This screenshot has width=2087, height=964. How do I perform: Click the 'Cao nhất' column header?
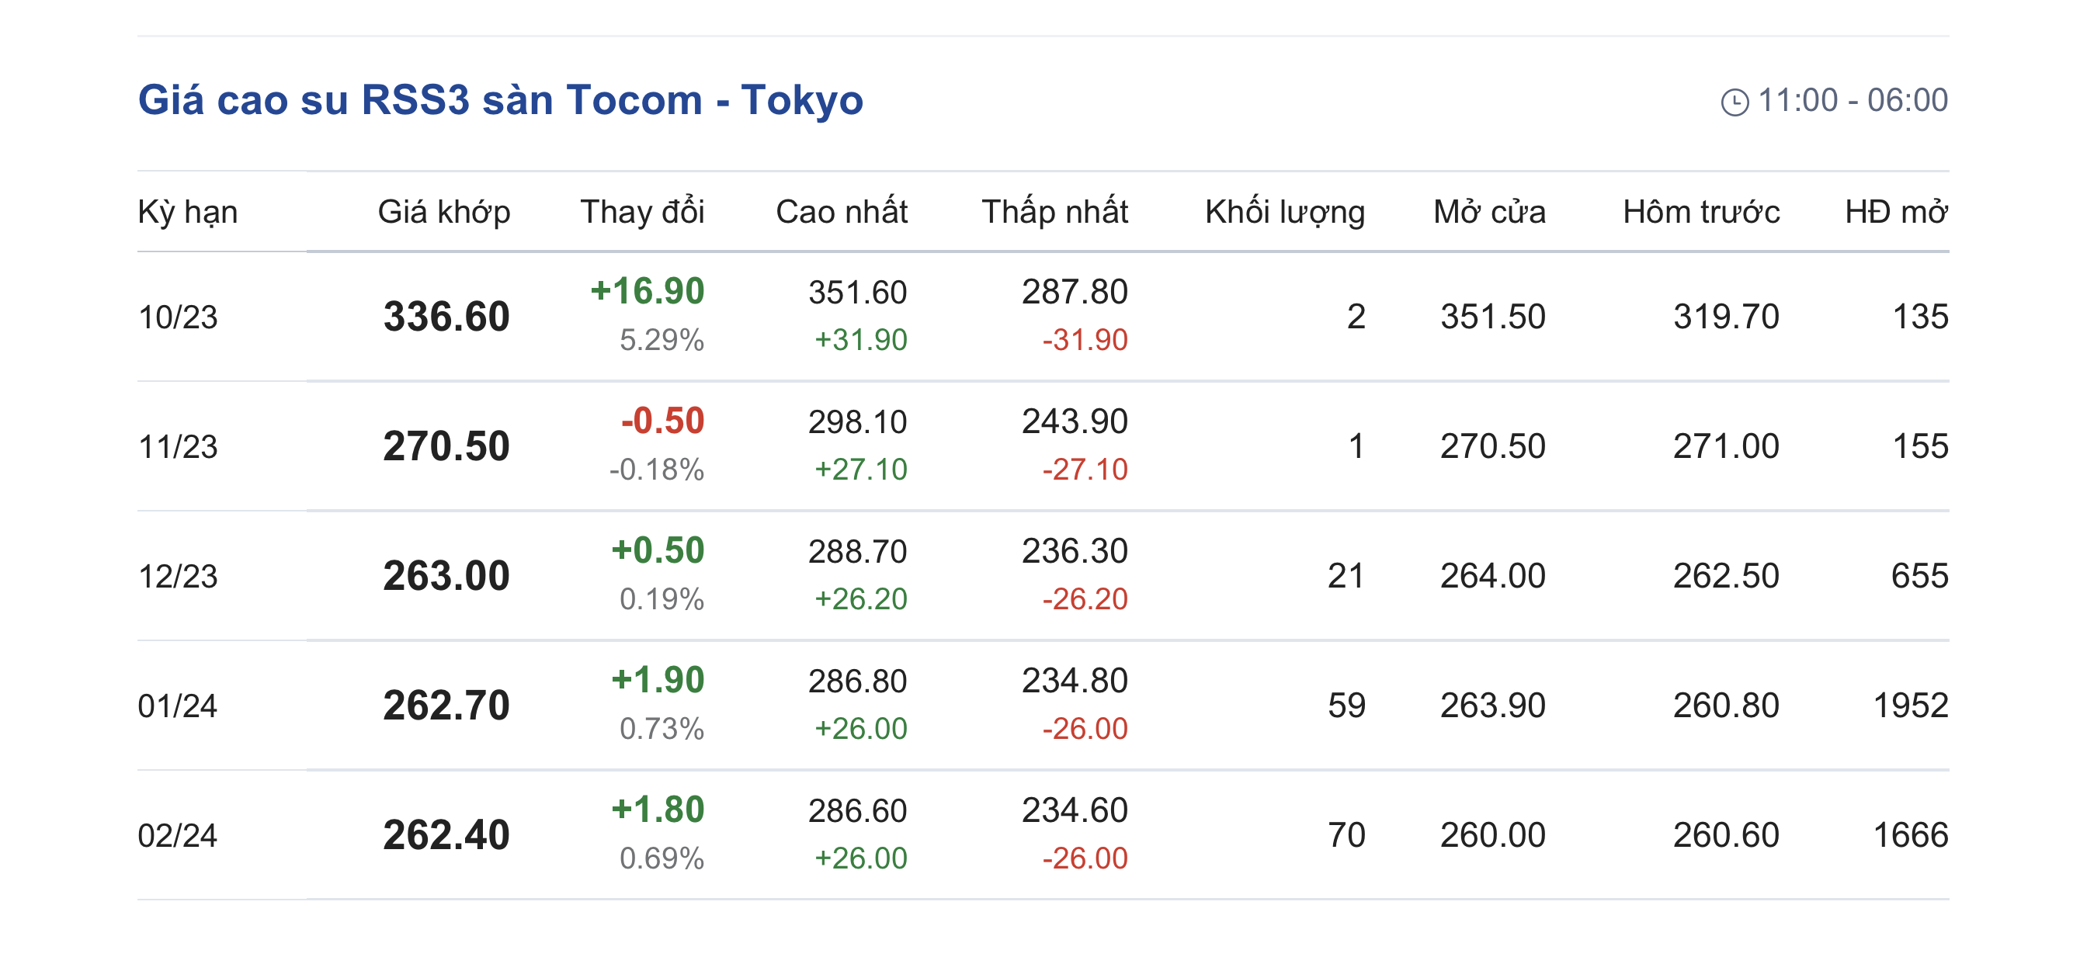(841, 212)
